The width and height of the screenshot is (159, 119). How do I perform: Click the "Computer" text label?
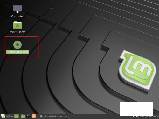[17, 16]
